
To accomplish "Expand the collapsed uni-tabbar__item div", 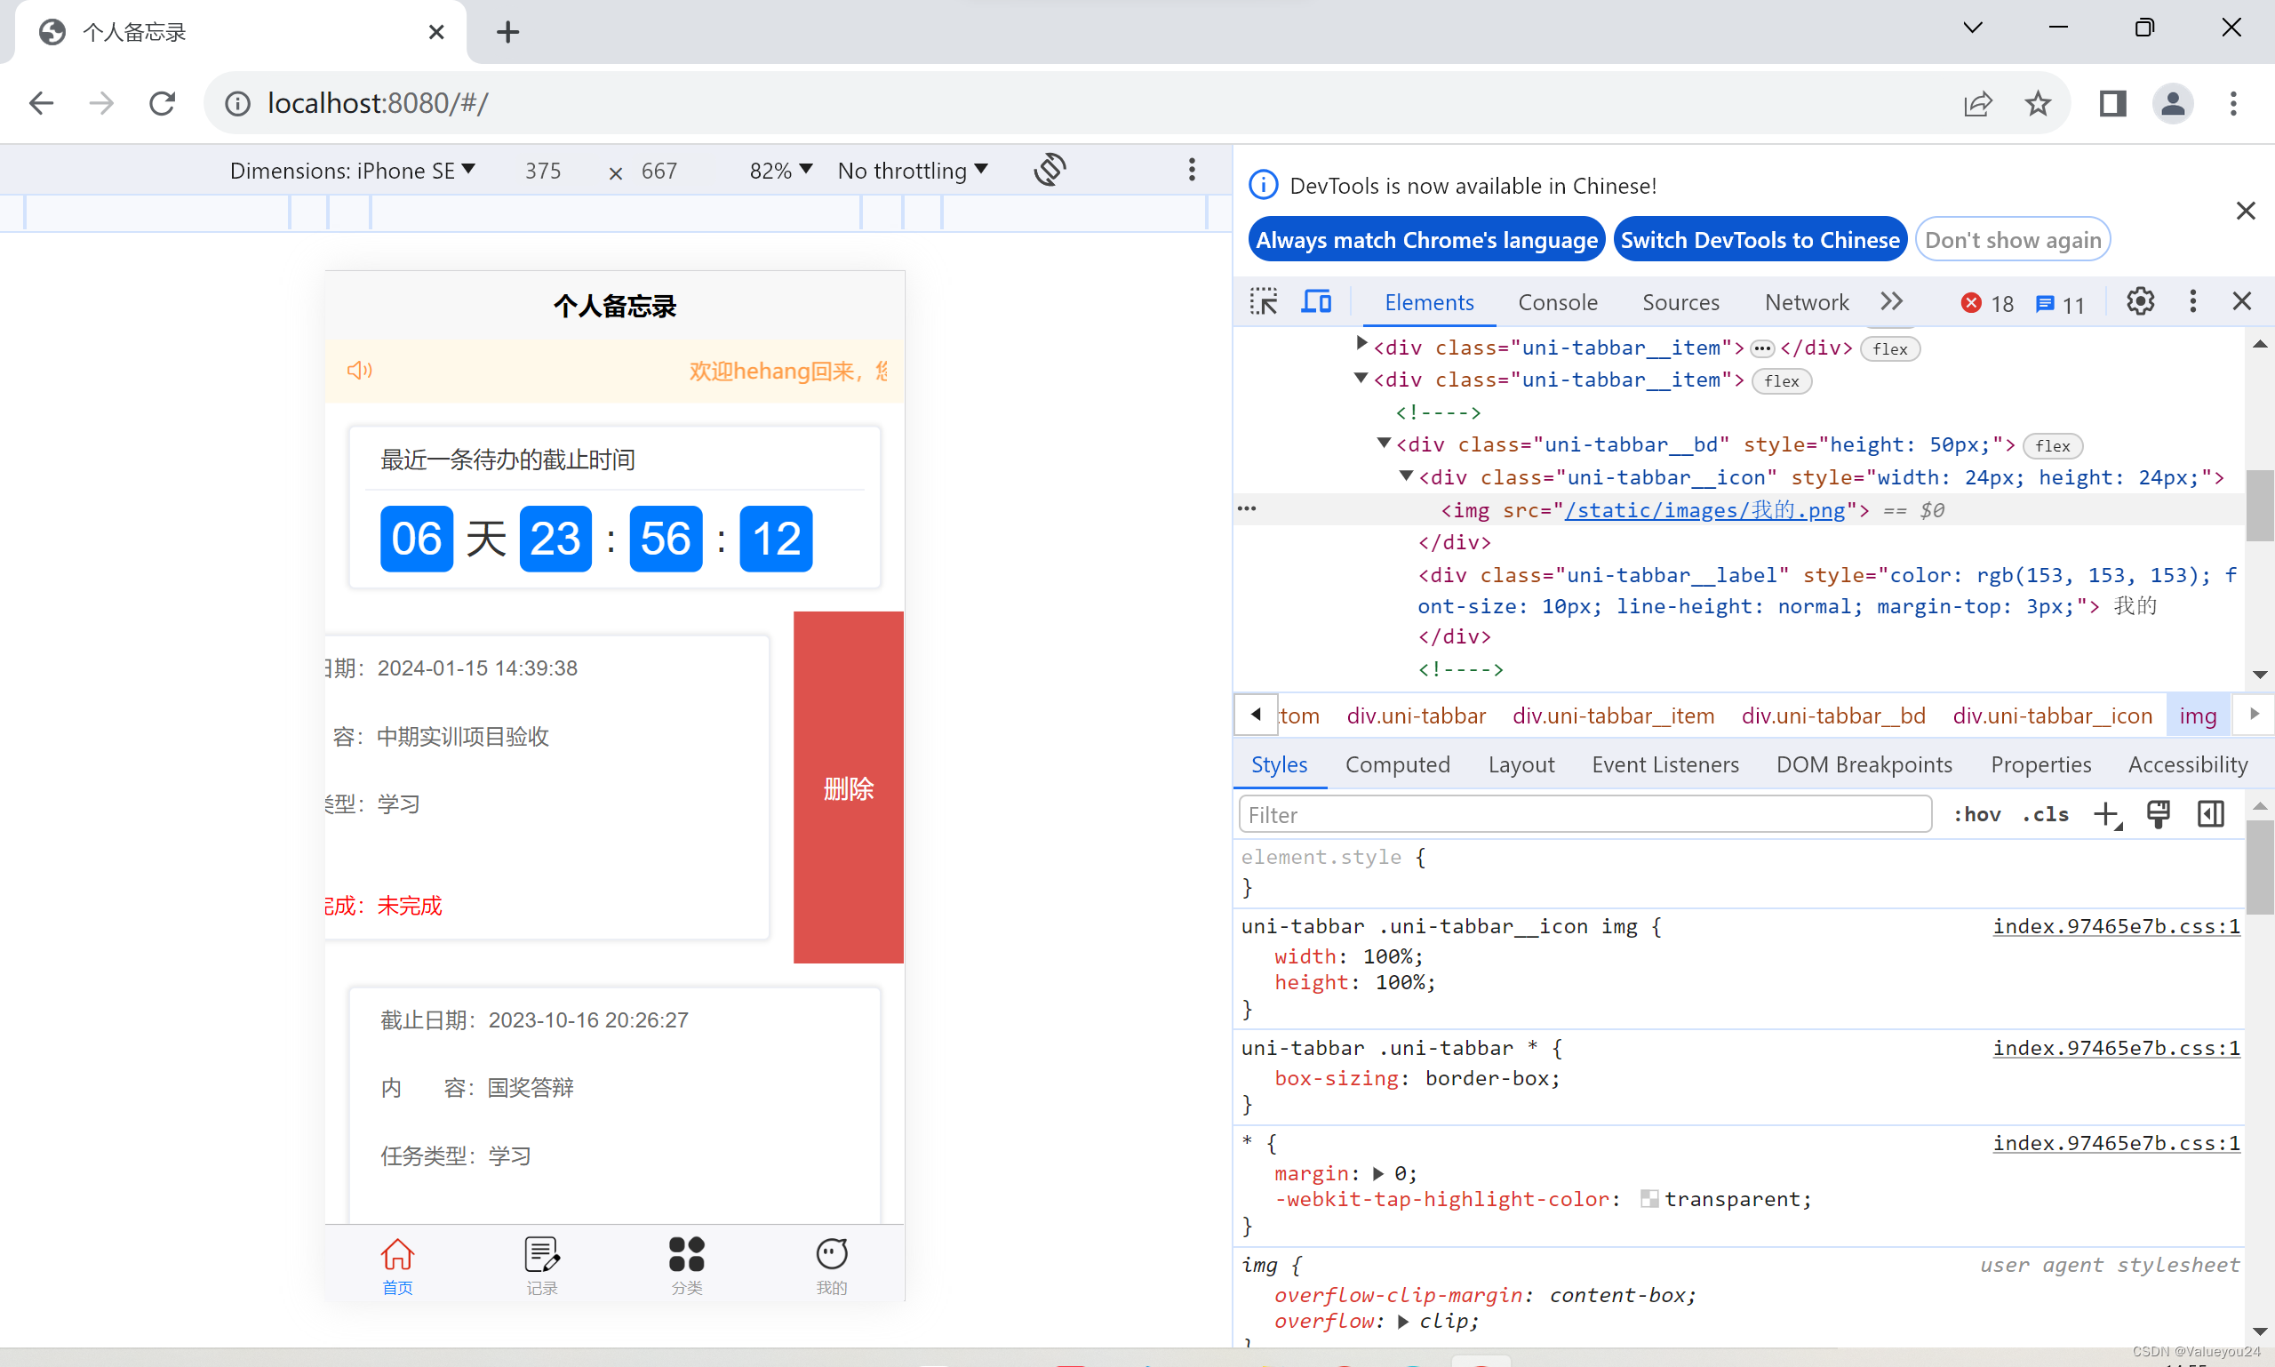I will (x=1361, y=345).
